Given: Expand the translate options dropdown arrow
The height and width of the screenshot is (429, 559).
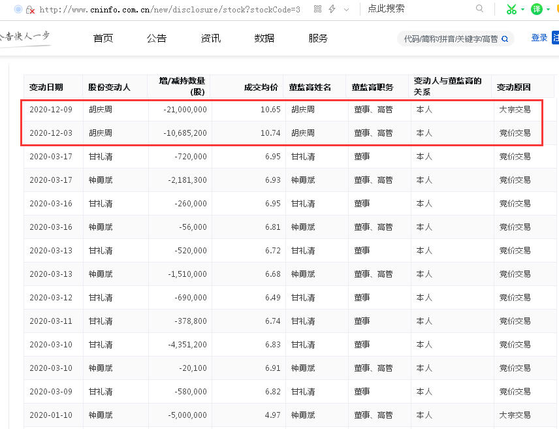Looking at the screenshot, I should click(x=549, y=10).
